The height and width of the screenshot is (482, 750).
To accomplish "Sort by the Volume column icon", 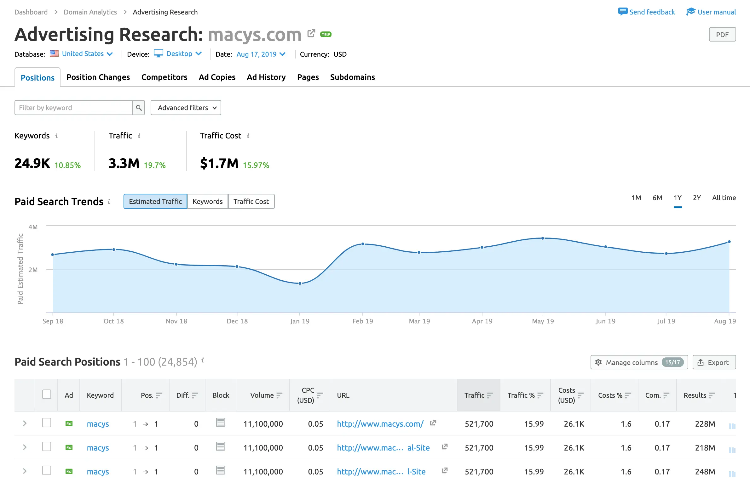I will click(x=280, y=395).
